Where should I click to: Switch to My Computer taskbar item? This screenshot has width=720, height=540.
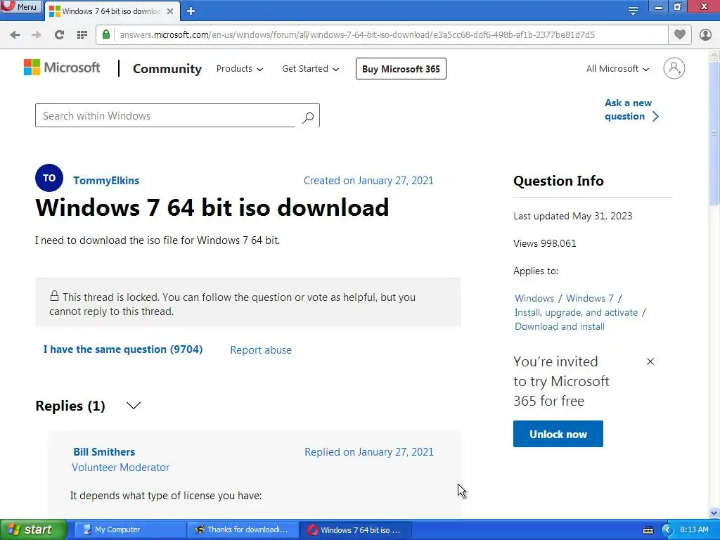click(130, 529)
